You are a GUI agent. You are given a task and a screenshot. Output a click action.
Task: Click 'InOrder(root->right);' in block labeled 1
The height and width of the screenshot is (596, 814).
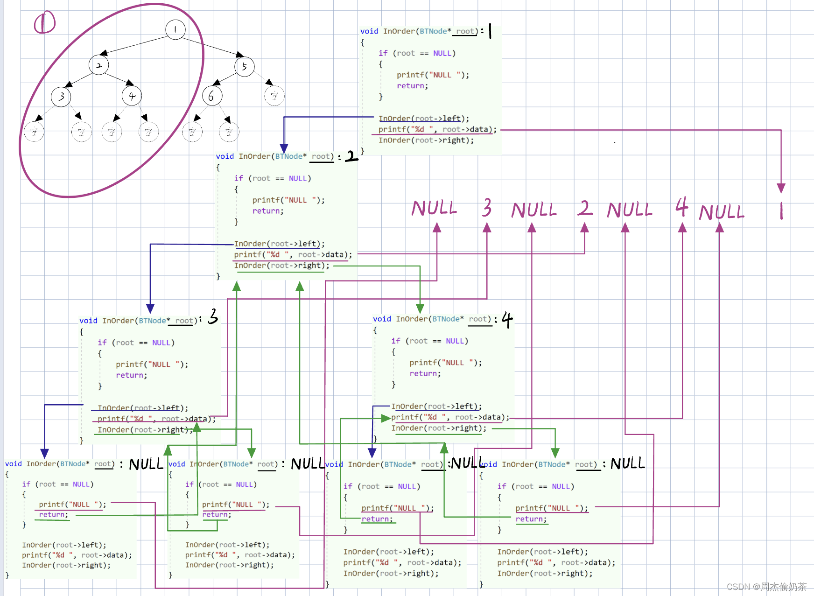(x=426, y=140)
